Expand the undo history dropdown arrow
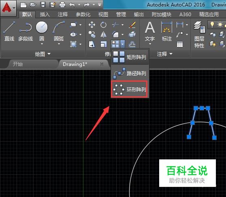 [x=79, y=5]
